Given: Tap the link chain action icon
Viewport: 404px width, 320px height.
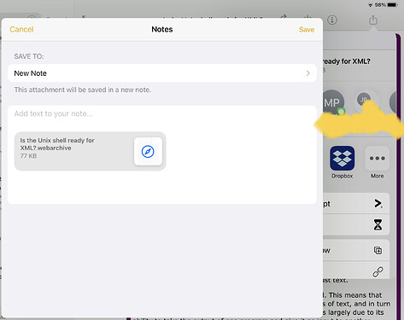Looking at the screenshot, I should (378, 272).
